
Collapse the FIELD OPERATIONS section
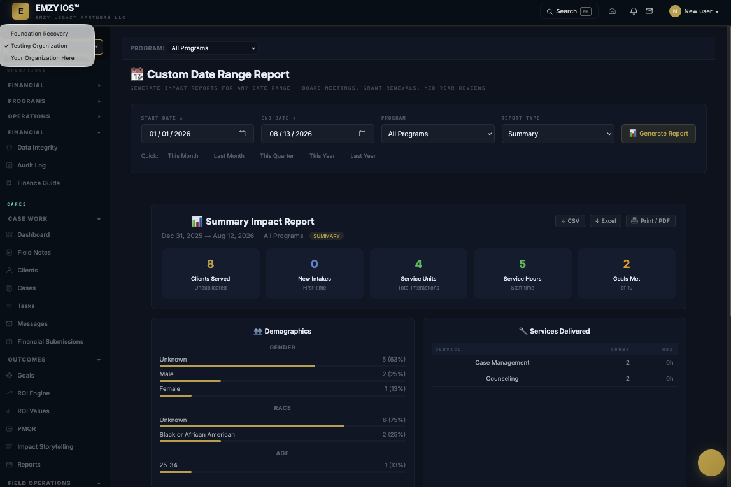54,483
